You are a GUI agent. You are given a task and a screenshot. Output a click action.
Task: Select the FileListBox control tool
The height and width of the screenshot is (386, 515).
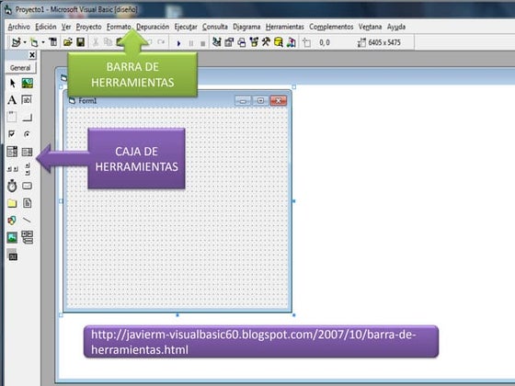[x=28, y=203]
